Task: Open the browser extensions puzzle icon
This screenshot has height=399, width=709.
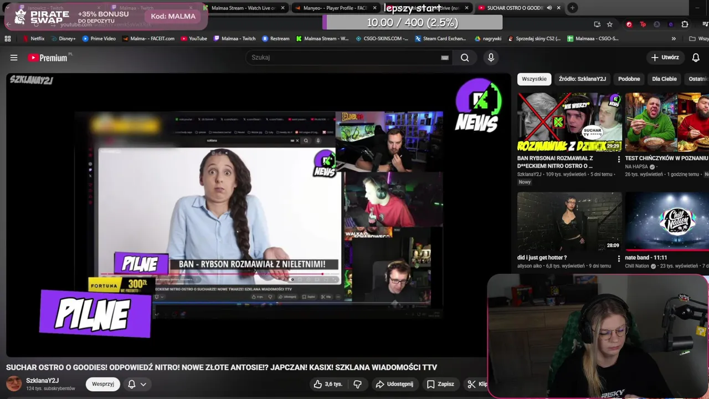Action: (x=685, y=24)
